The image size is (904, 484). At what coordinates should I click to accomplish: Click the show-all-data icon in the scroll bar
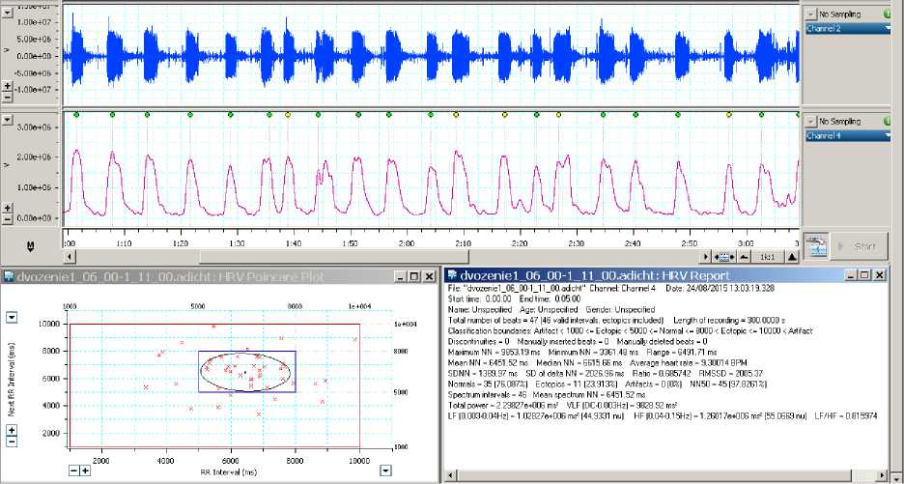pyautogui.click(x=723, y=257)
